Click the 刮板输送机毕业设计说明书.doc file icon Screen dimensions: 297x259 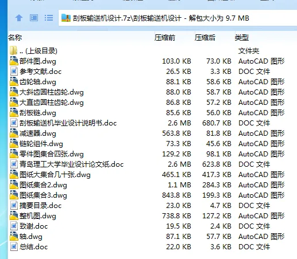(x=14, y=123)
